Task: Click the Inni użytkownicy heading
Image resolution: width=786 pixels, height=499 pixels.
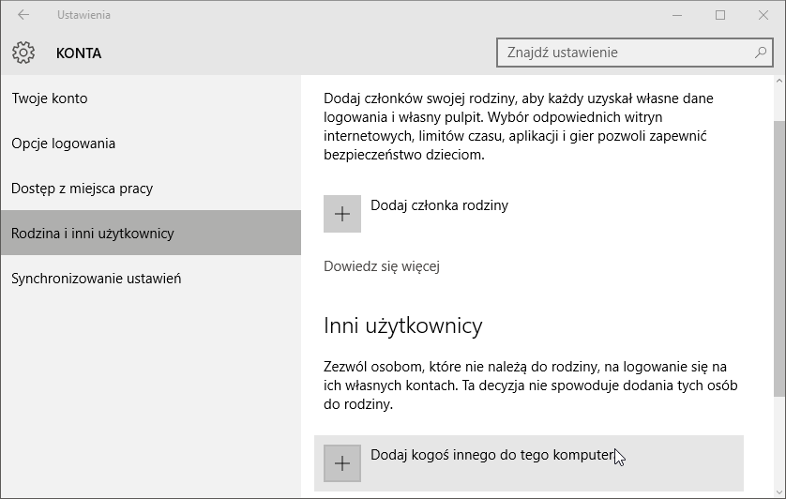Action: click(403, 326)
